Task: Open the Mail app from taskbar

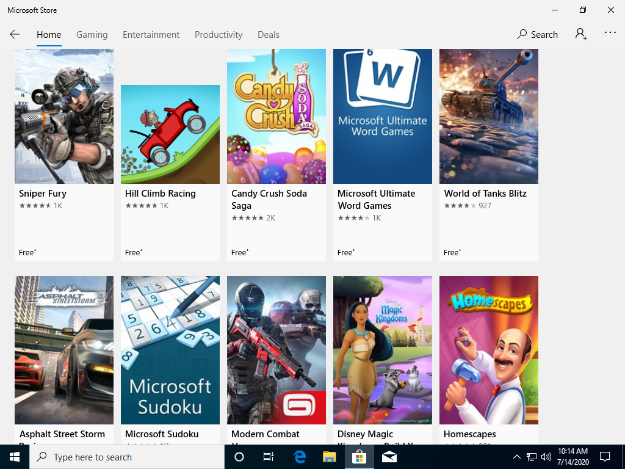Action: click(x=389, y=457)
